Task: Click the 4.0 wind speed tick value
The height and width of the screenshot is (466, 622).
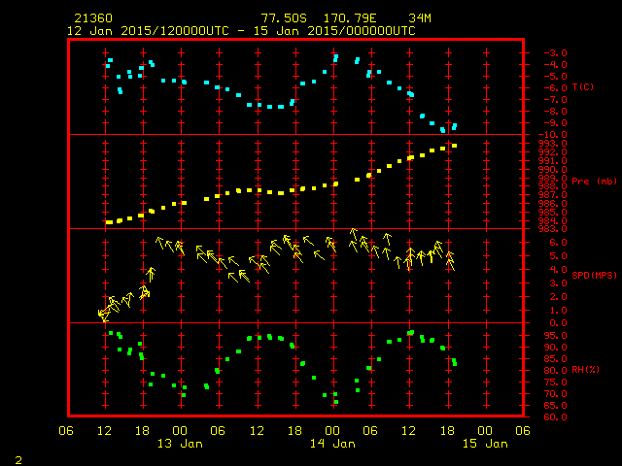Action: (x=559, y=270)
